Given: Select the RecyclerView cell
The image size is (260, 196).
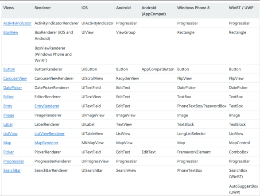Looking at the screenshot, I should tap(128, 78).
